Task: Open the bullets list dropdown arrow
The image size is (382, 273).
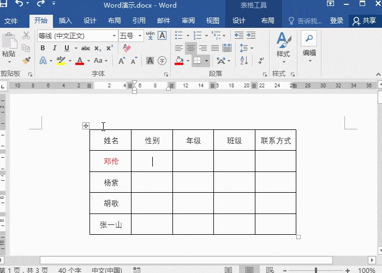Action: tap(188, 36)
